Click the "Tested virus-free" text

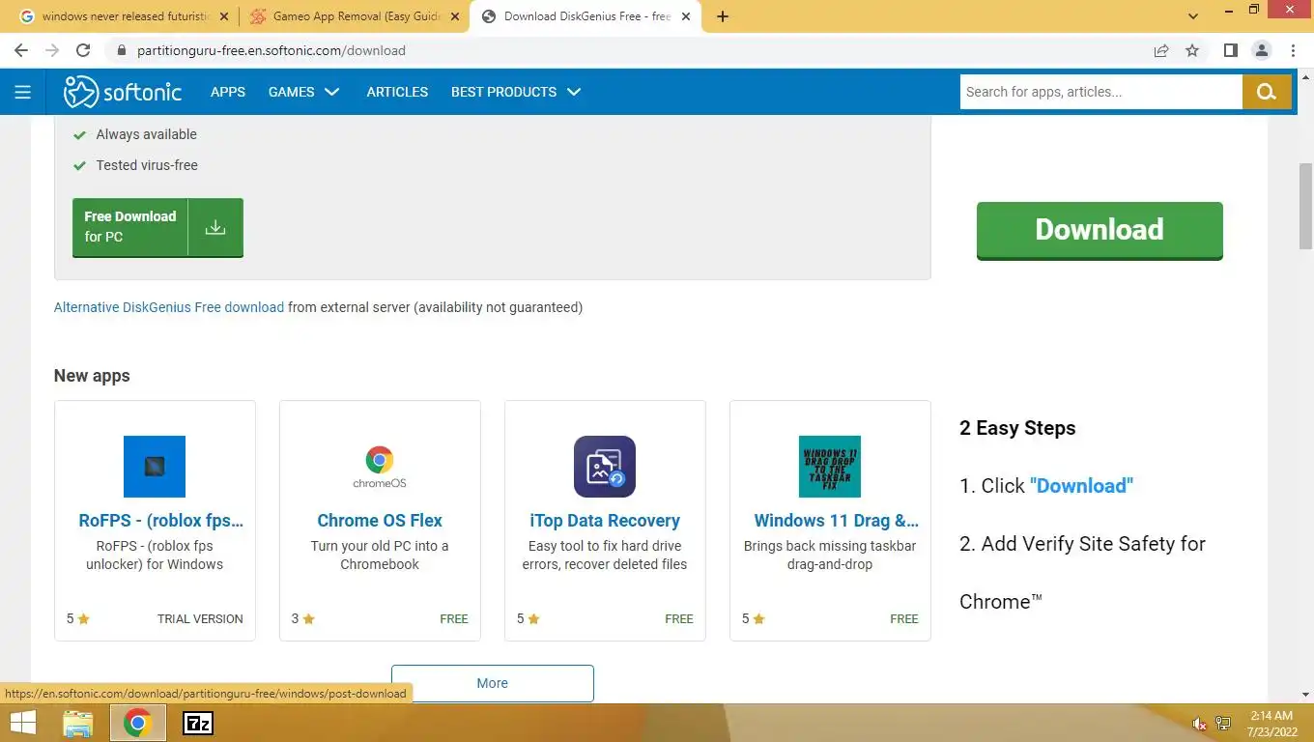(147, 165)
